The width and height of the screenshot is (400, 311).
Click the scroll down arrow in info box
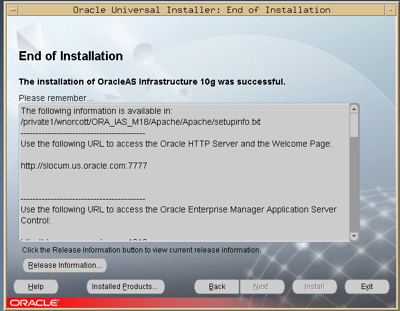pyautogui.click(x=354, y=236)
